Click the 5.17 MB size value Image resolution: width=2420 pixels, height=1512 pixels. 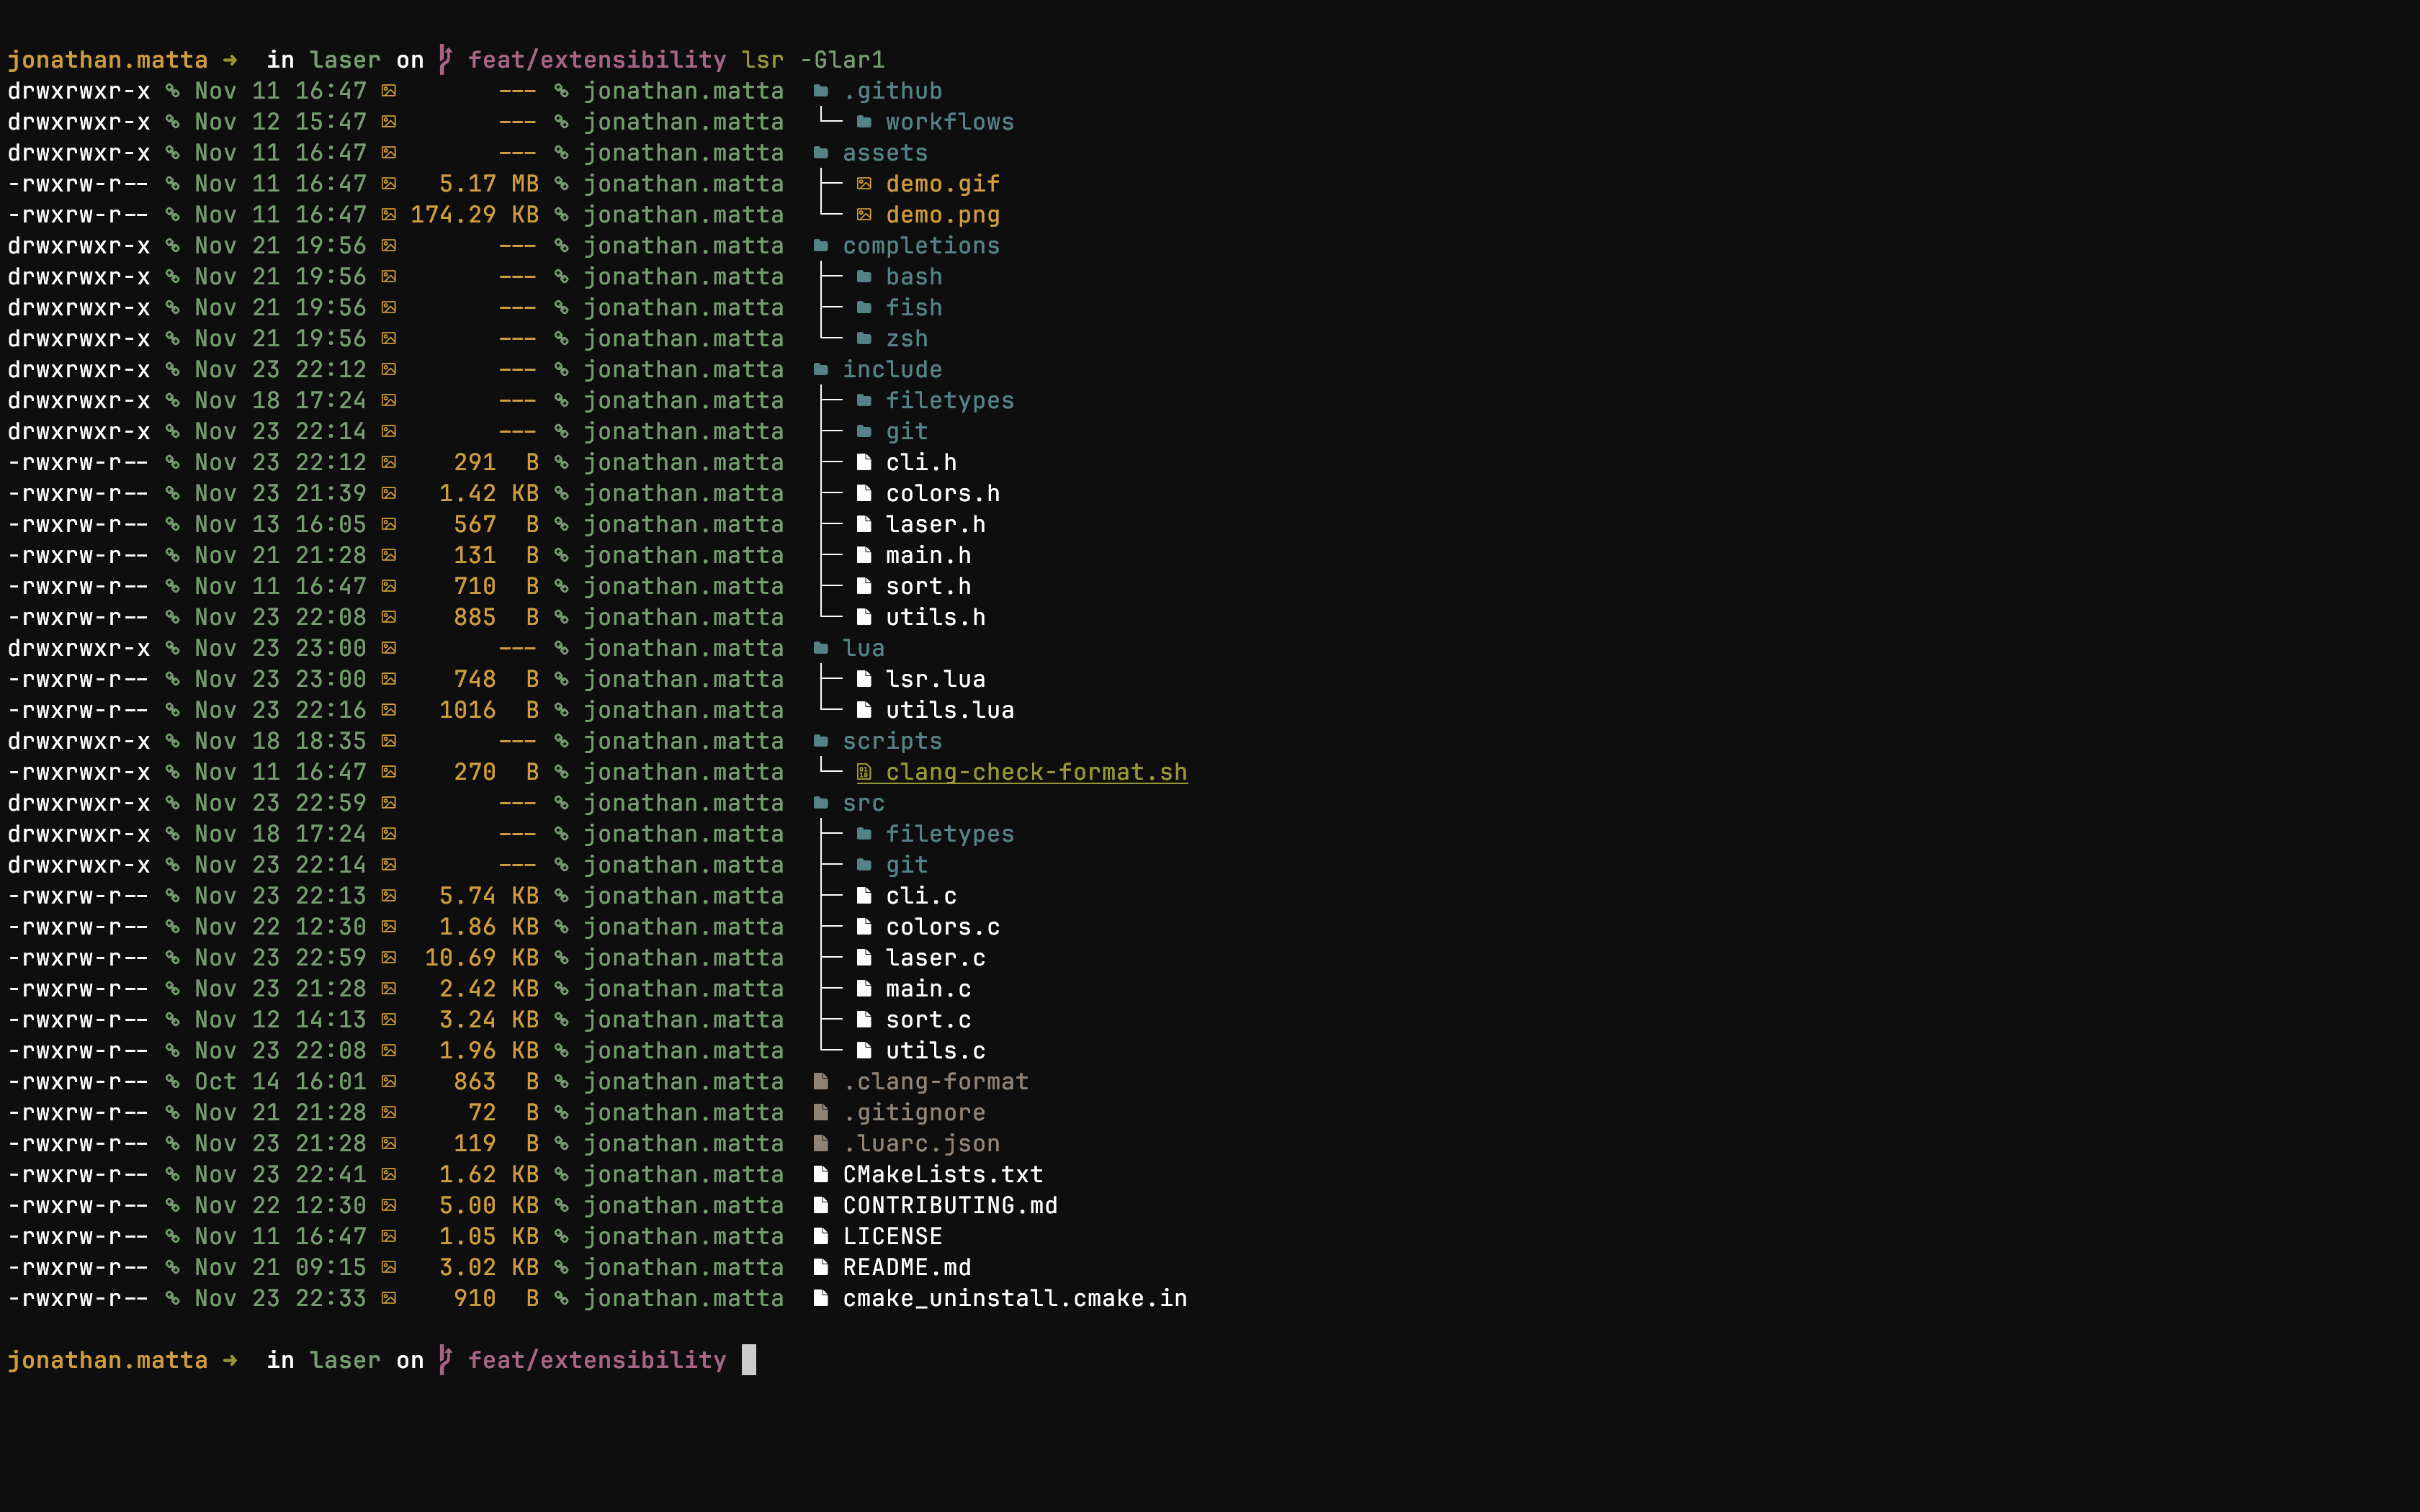pos(489,184)
